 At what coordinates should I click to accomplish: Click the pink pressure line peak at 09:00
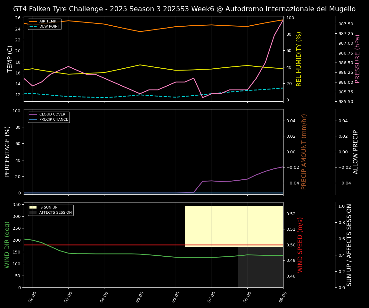pyautogui.click(x=283, y=20)
